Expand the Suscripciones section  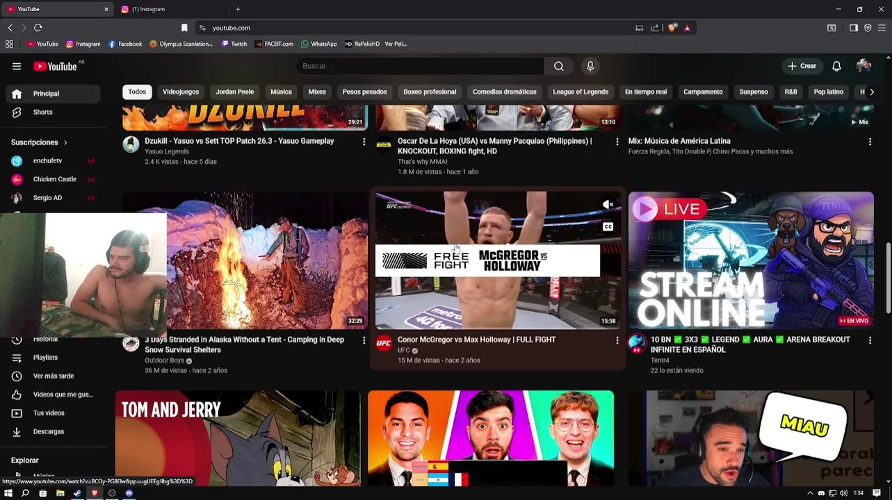(40, 142)
